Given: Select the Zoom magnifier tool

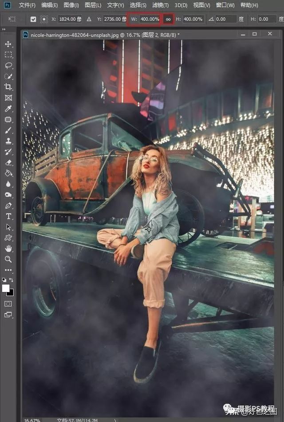Looking at the screenshot, I should (x=8, y=259).
